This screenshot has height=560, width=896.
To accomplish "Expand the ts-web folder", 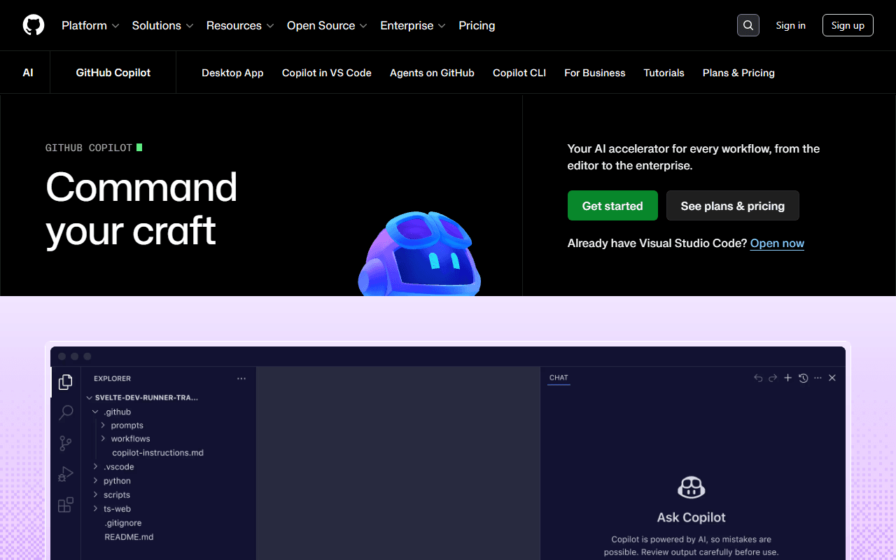I will coord(112,509).
